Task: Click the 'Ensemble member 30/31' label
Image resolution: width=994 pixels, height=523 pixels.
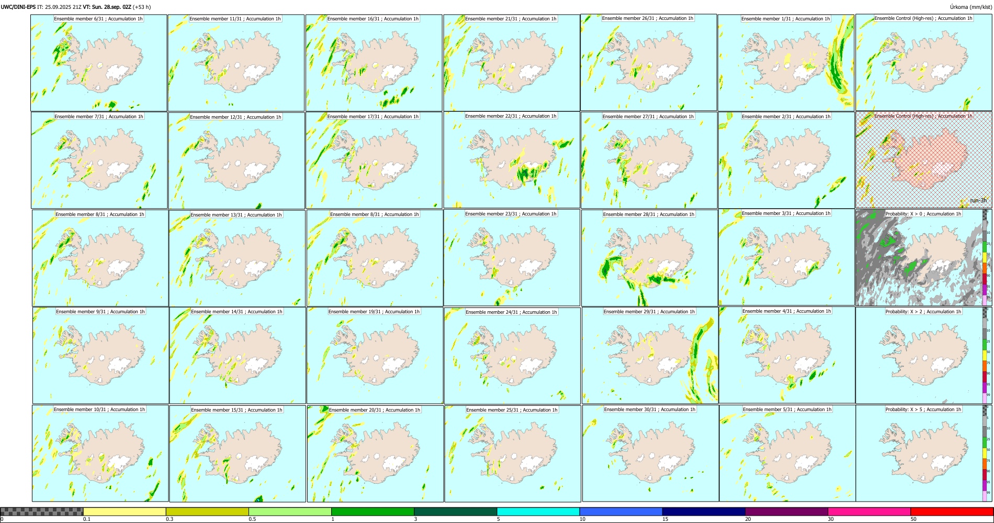Action: click(650, 410)
